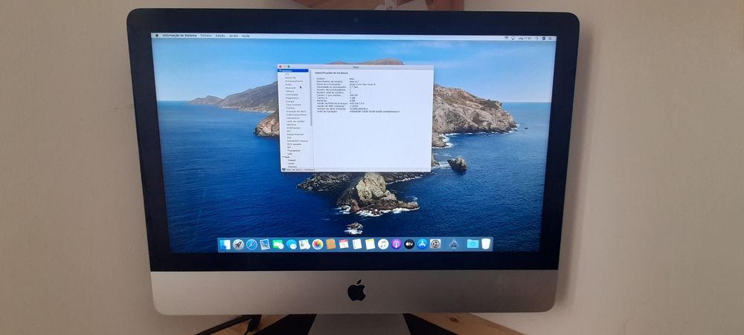Open Mail stamp icon in Dock

(x=265, y=244)
